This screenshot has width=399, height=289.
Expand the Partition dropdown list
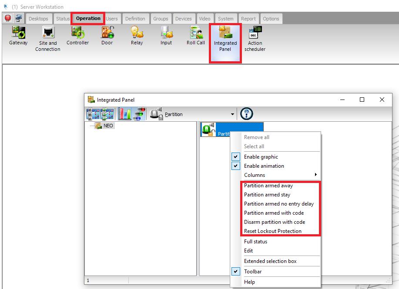(233, 115)
